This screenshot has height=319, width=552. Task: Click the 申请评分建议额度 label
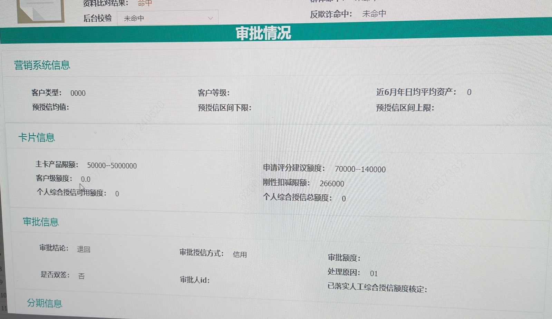(x=294, y=168)
